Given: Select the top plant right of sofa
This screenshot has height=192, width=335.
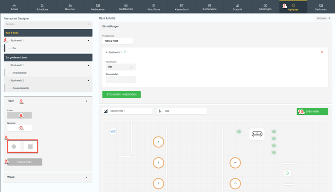Looking at the screenshot, I should click(x=274, y=132).
